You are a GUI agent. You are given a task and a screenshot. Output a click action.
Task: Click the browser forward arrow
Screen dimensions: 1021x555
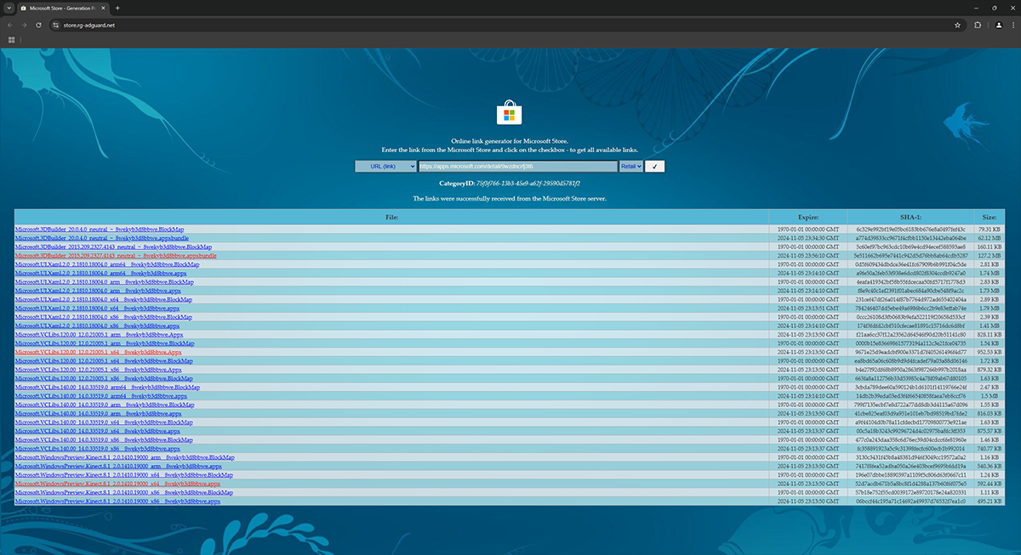[25, 25]
